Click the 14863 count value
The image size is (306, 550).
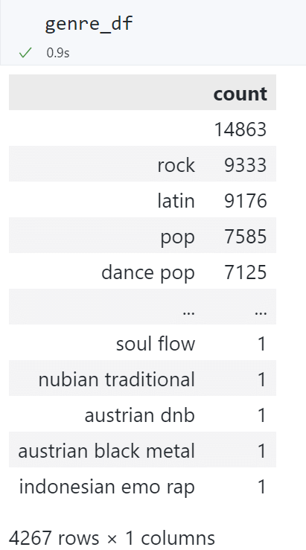(240, 129)
